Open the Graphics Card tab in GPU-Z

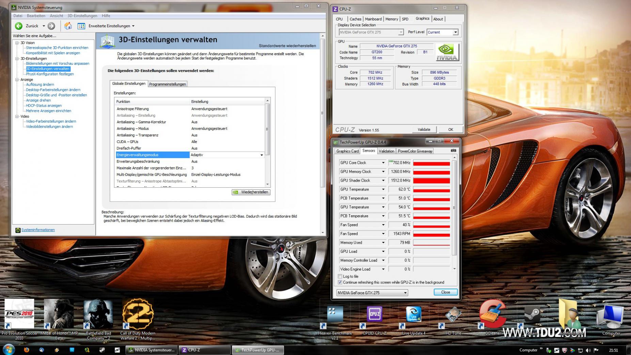pos(347,151)
